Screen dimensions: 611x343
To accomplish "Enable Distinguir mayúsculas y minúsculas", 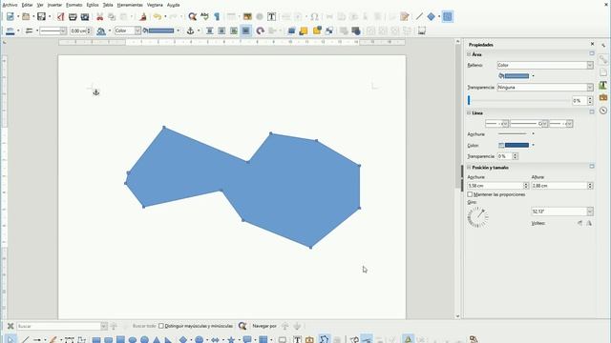I will pos(161,326).
